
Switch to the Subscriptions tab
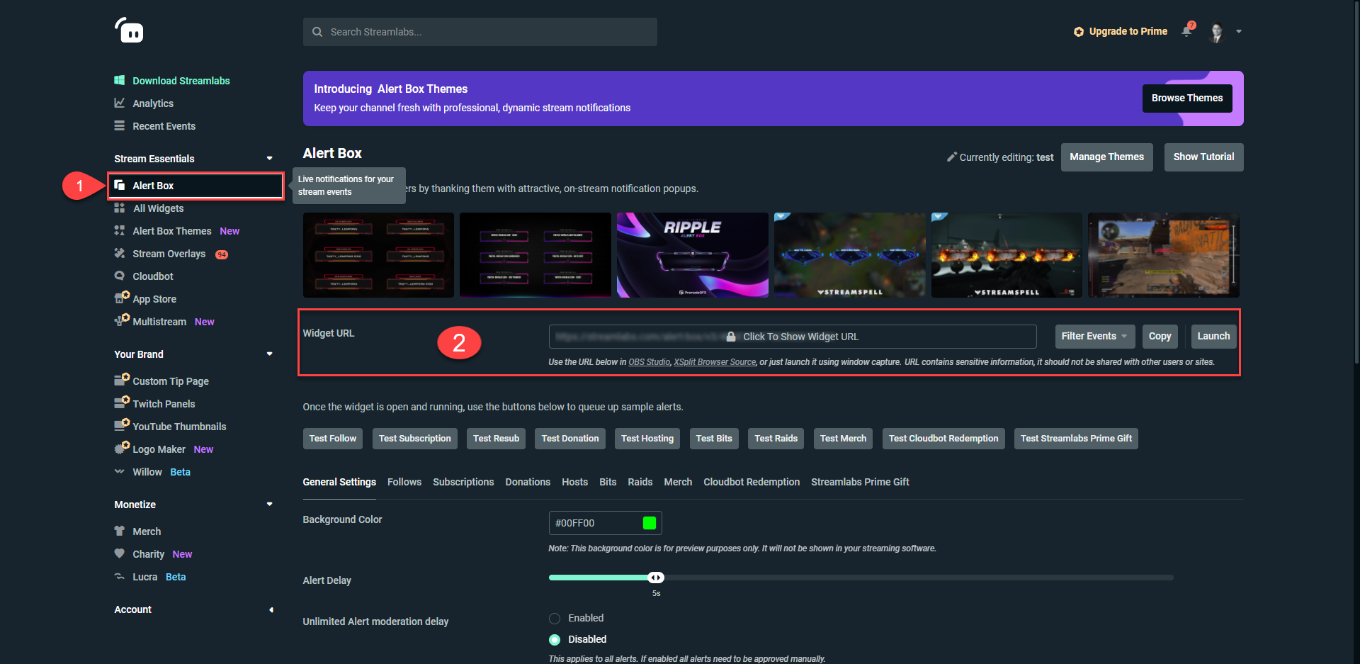tap(463, 482)
